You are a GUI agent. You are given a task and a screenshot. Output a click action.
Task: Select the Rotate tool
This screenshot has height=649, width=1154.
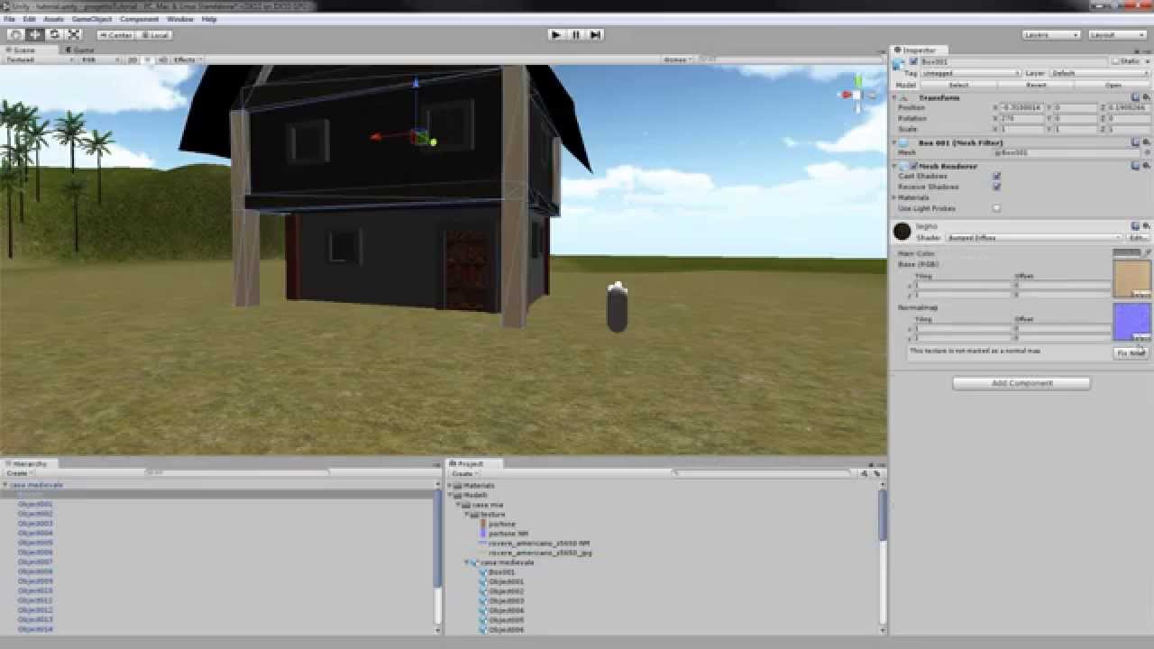coord(54,34)
